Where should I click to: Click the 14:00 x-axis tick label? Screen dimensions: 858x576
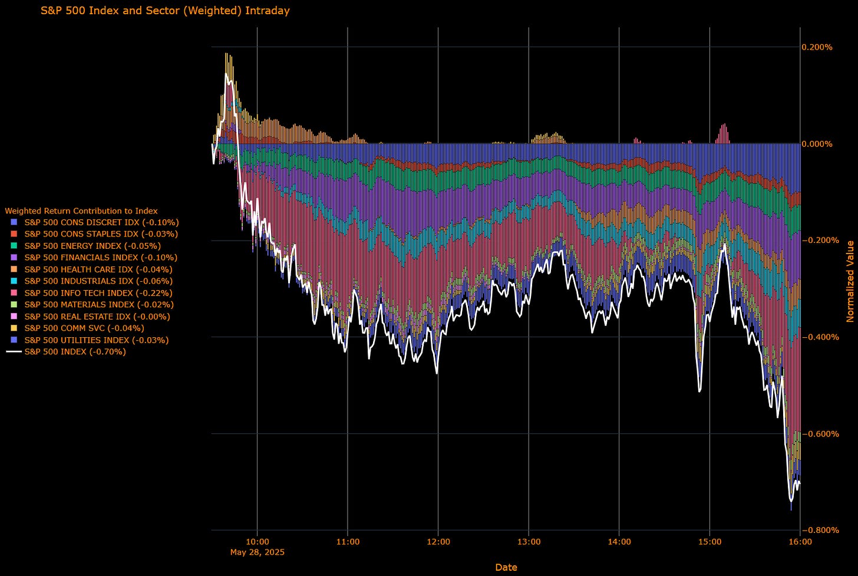[x=619, y=541]
